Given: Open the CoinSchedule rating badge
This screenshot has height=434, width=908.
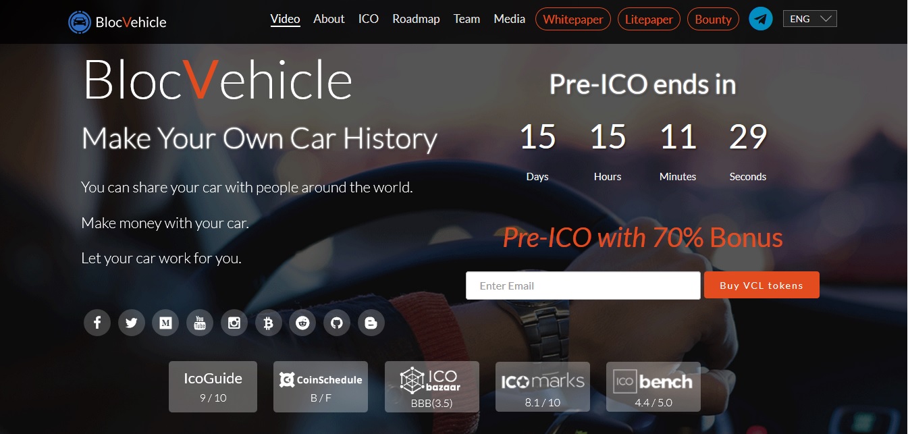Looking at the screenshot, I should tap(321, 387).
